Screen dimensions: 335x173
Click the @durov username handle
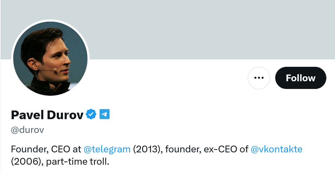[27, 130]
